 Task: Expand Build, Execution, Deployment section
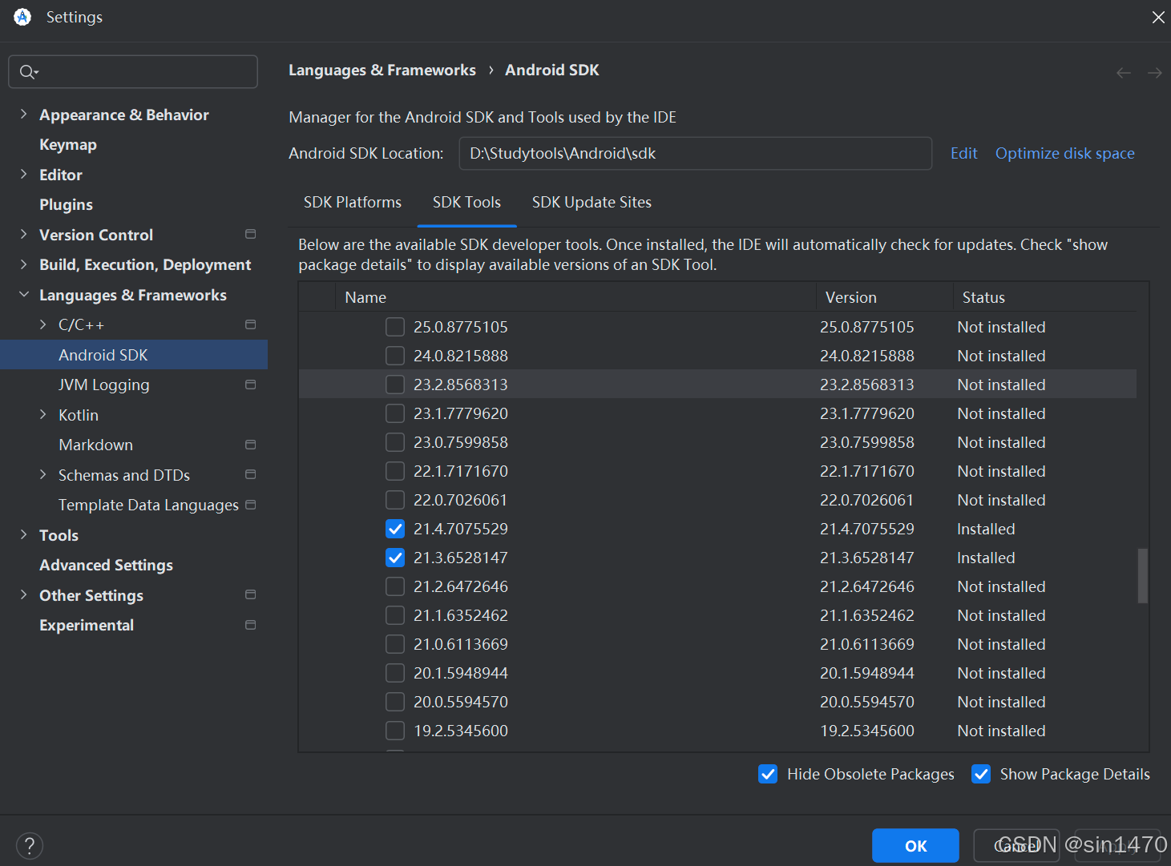pos(23,264)
